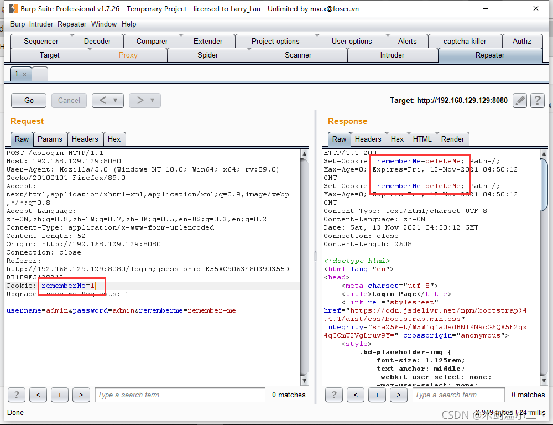Open the Project options tab
The width and height of the screenshot is (553, 425).
coord(275,42)
